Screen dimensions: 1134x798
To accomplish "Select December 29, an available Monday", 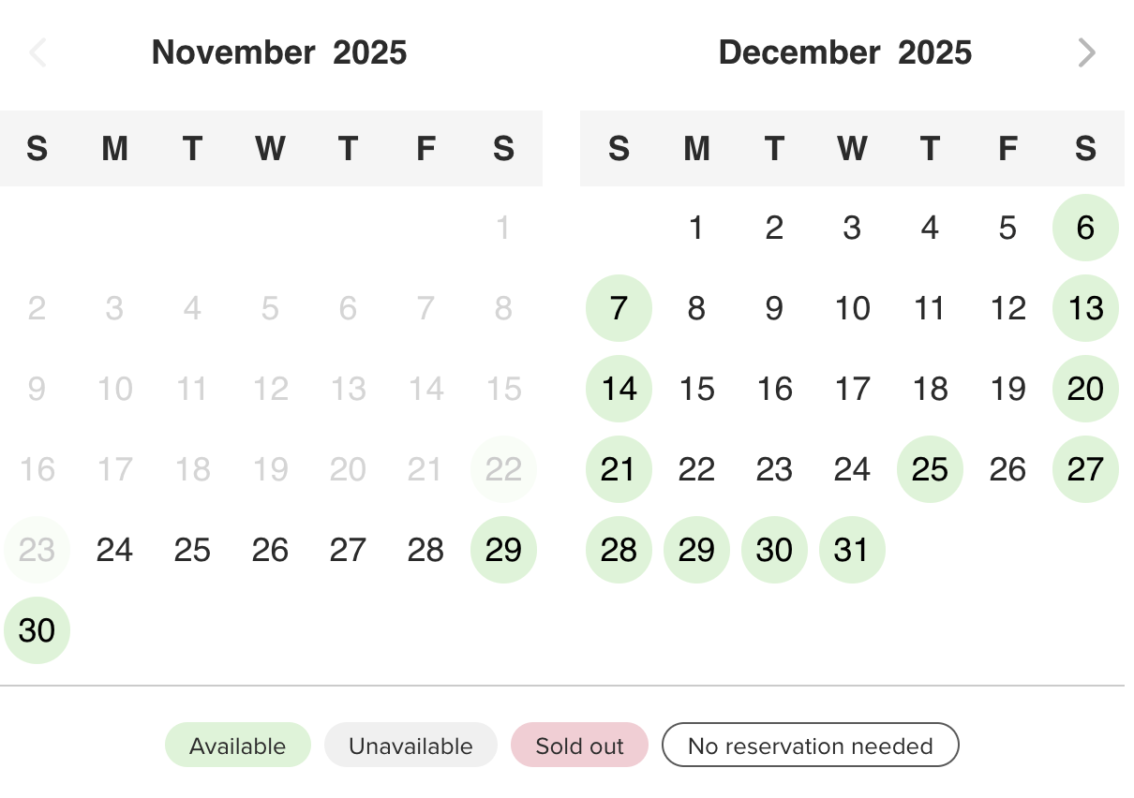I will coord(696,550).
